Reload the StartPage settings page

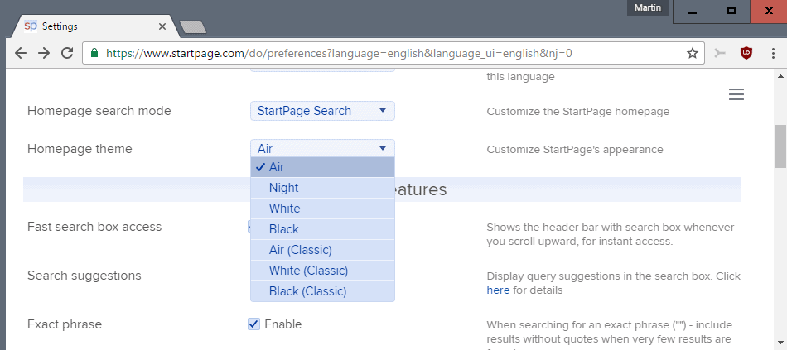[x=67, y=53]
